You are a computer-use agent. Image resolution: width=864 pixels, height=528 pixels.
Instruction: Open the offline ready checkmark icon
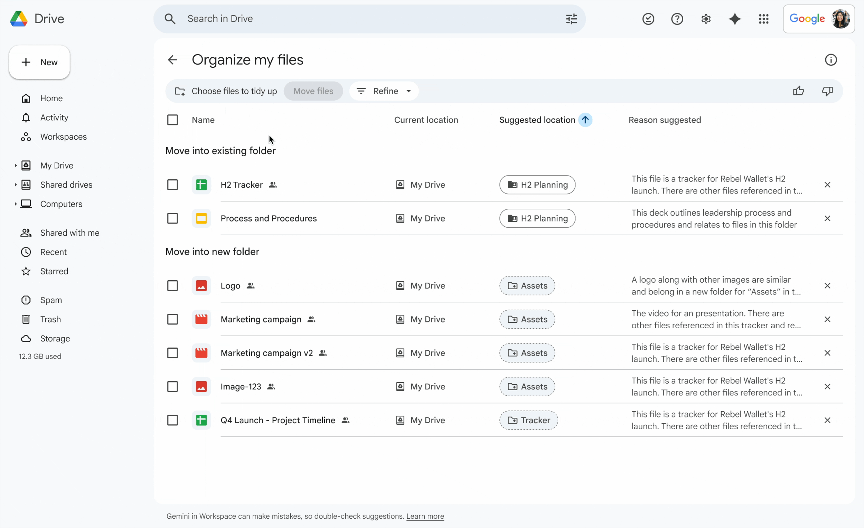648,19
